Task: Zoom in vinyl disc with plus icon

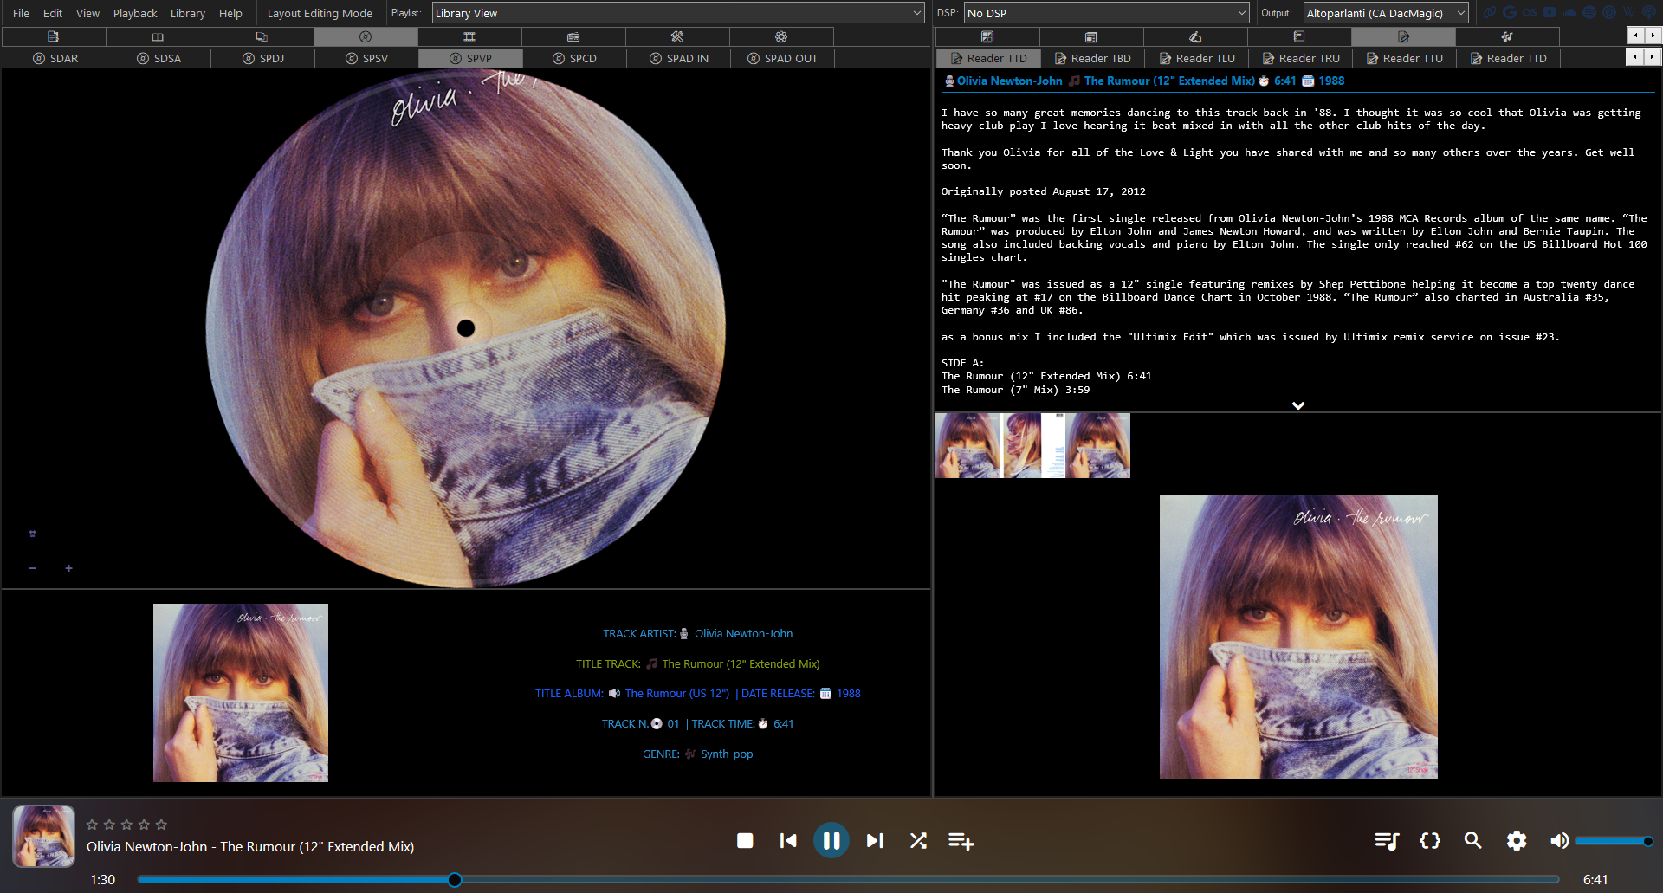Action: [x=68, y=568]
